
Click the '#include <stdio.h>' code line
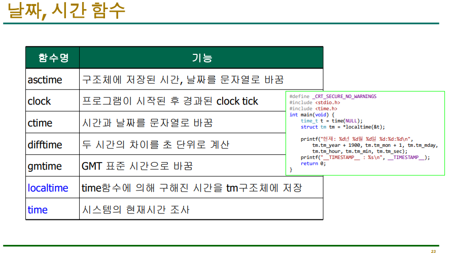click(314, 103)
